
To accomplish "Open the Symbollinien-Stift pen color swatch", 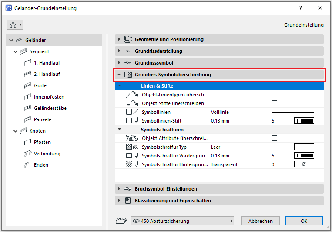I will [x=304, y=121].
